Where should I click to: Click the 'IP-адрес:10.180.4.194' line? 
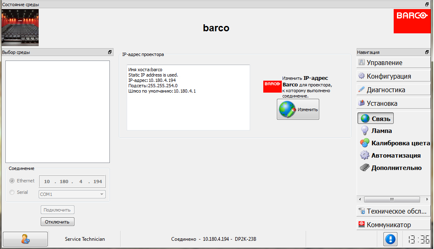click(x=152, y=80)
